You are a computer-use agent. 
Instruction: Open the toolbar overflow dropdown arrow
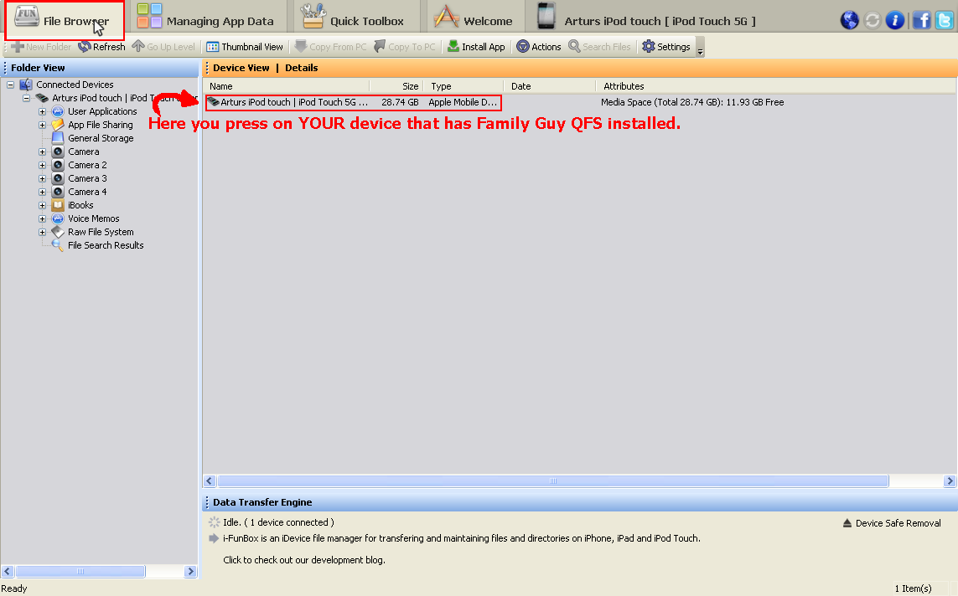(x=700, y=49)
